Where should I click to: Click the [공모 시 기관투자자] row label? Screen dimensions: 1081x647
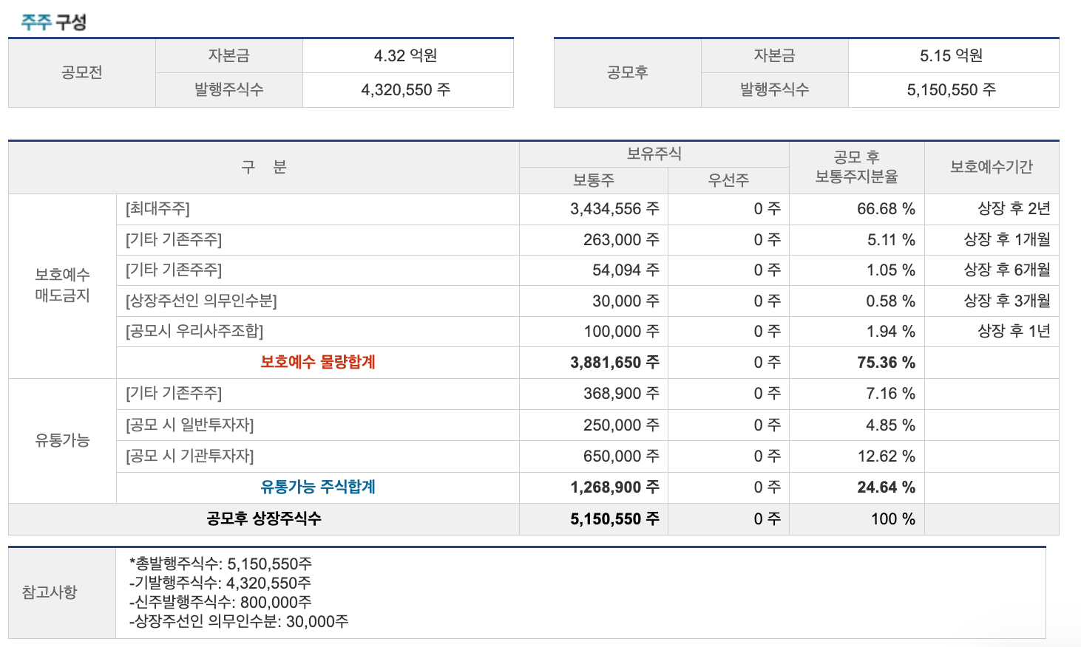pos(190,456)
